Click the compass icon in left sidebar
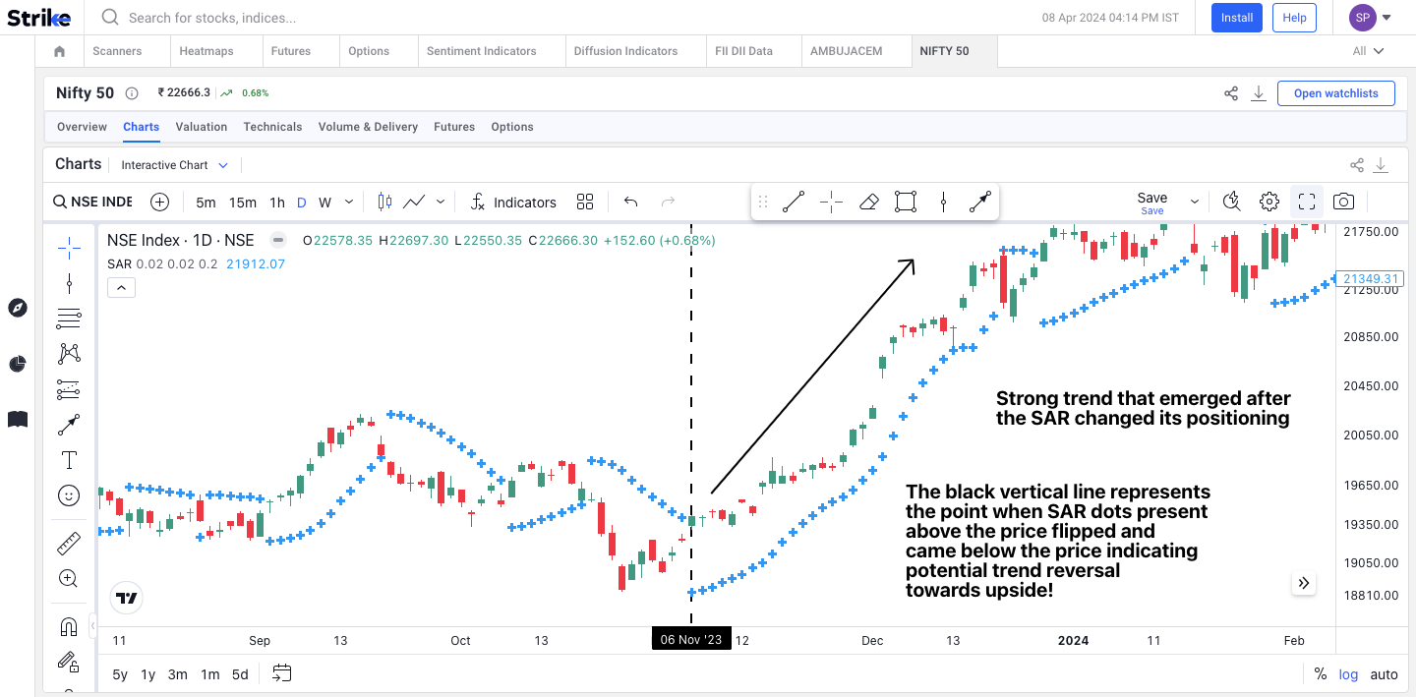This screenshot has width=1416, height=697. pos(17,308)
